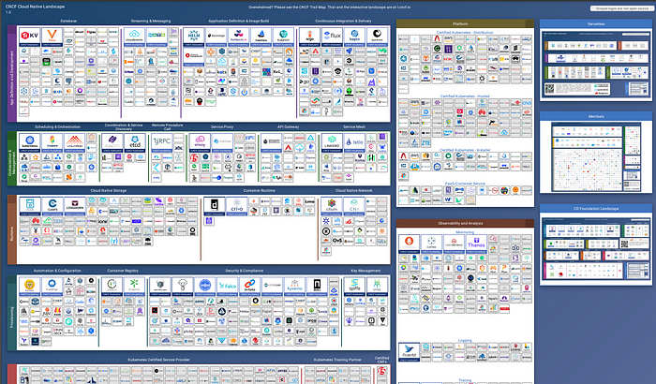Click the Cloud Native Storage heading
The height and width of the screenshot is (384, 656).
(x=109, y=190)
